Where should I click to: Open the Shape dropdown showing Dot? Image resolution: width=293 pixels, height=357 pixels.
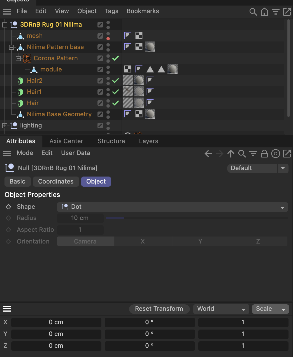[x=172, y=207]
